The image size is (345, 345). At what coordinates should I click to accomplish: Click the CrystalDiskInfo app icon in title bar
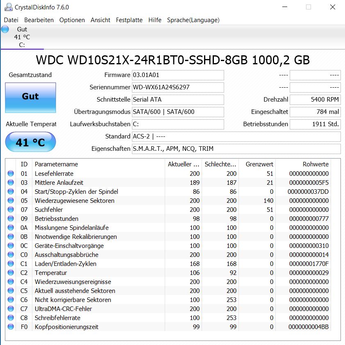[8, 7]
